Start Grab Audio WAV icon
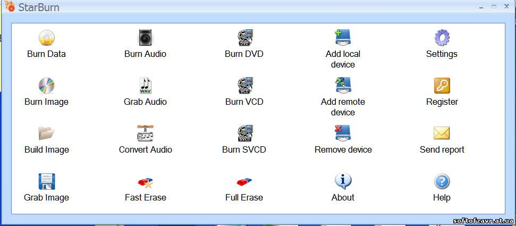 pos(145,86)
